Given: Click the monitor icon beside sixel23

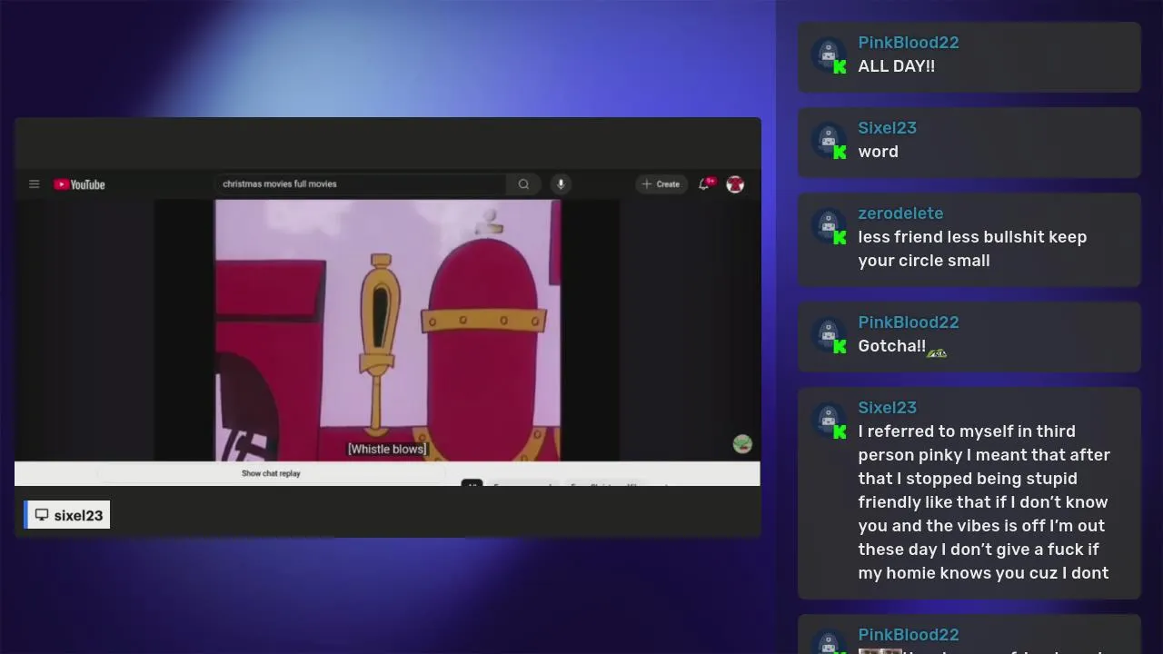Looking at the screenshot, I should click(x=42, y=515).
